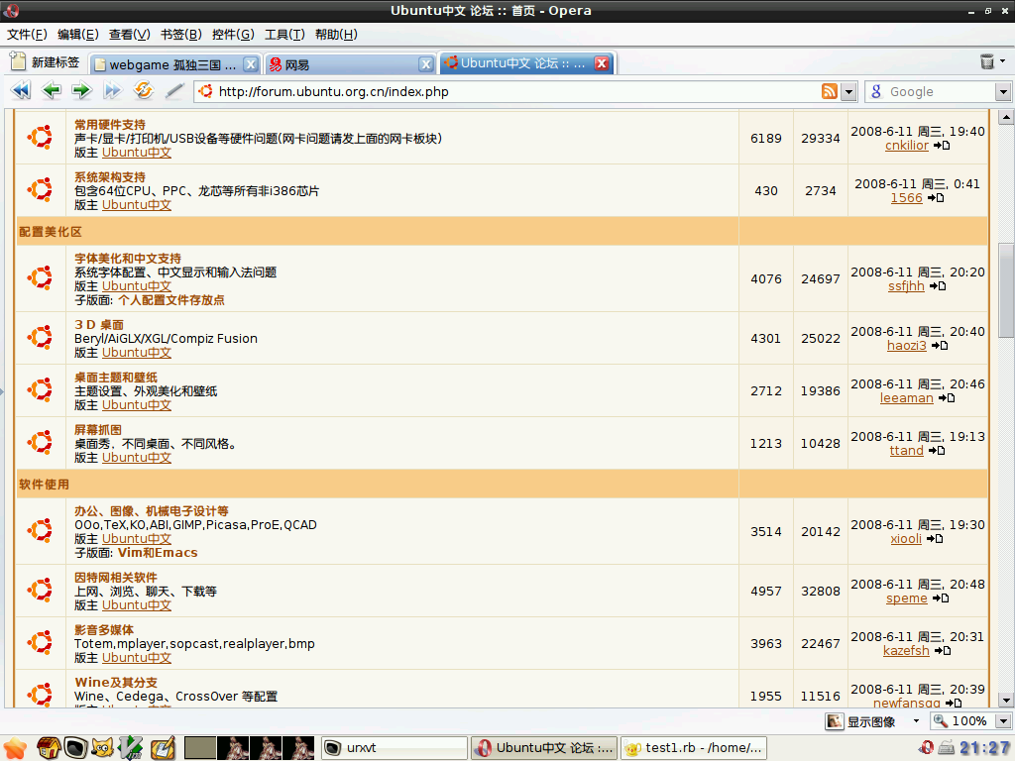Image resolution: width=1015 pixels, height=761 pixels.
Task: Switch to the urxvt window in taskbar
Action: point(395,748)
